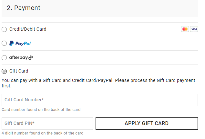Click the 'Credit/Debit Card' label text
The width and height of the screenshot is (205, 139).
click(28, 29)
